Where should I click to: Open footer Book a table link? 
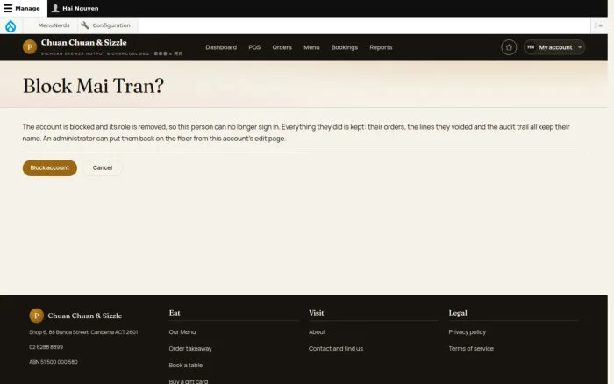click(x=186, y=366)
